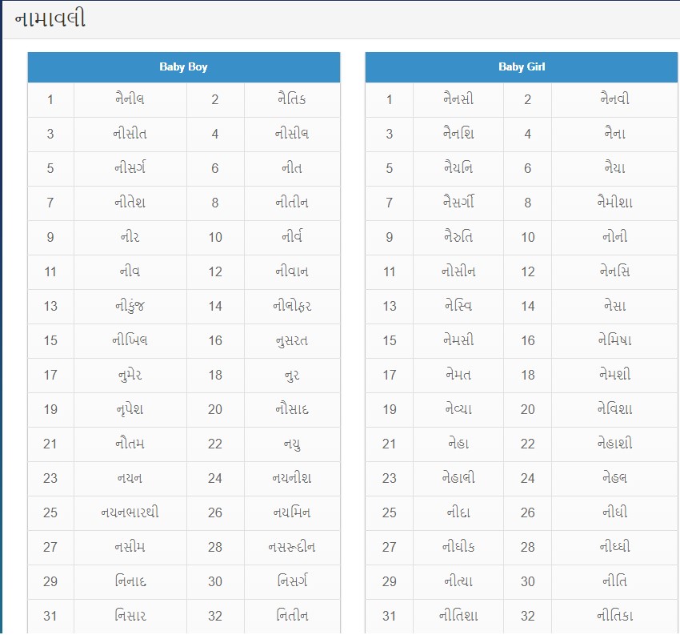Select boy name નીલોફર at number 14
Screen dimensions: 680x635
(x=292, y=306)
